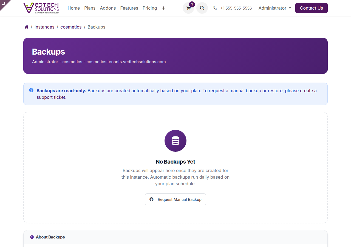Follow the create a support ticket link

(x=51, y=97)
